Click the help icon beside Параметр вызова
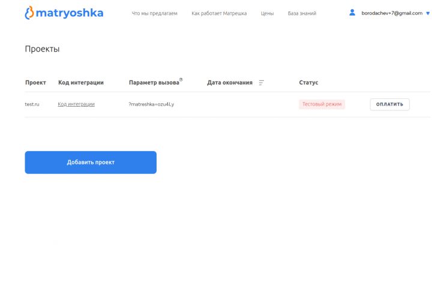The width and height of the screenshot is (432, 288). click(181, 80)
